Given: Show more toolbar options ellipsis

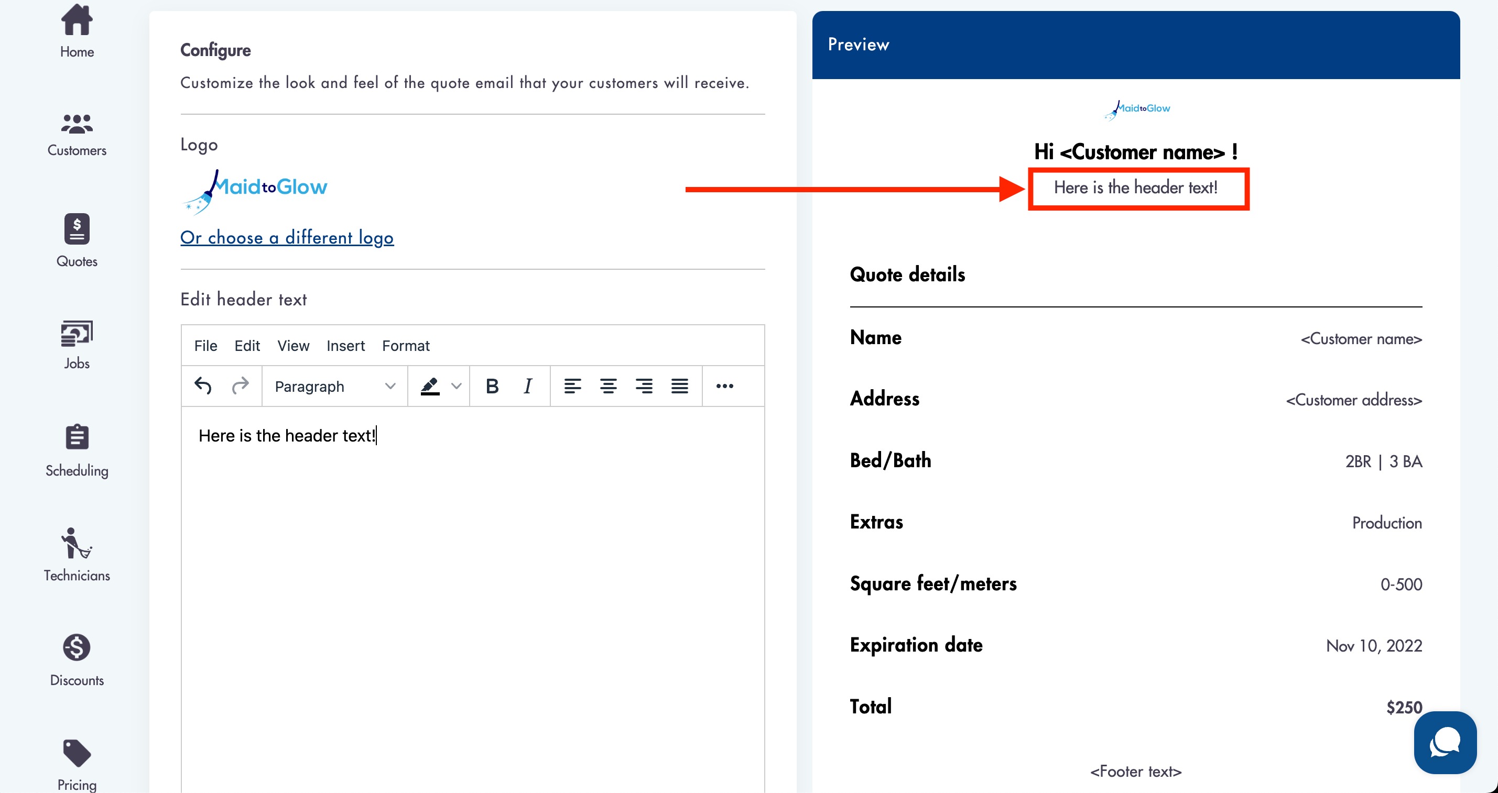Looking at the screenshot, I should (724, 386).
